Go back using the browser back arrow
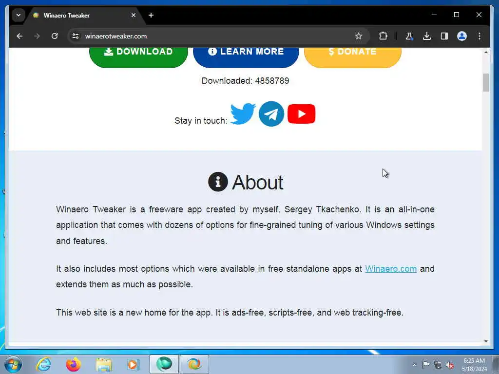 point(19,36)
